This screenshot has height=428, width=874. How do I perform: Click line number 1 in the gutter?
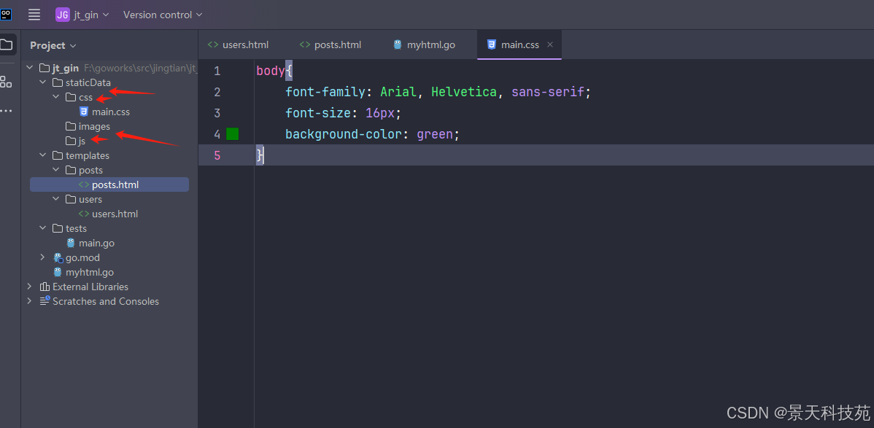[217, 71]
